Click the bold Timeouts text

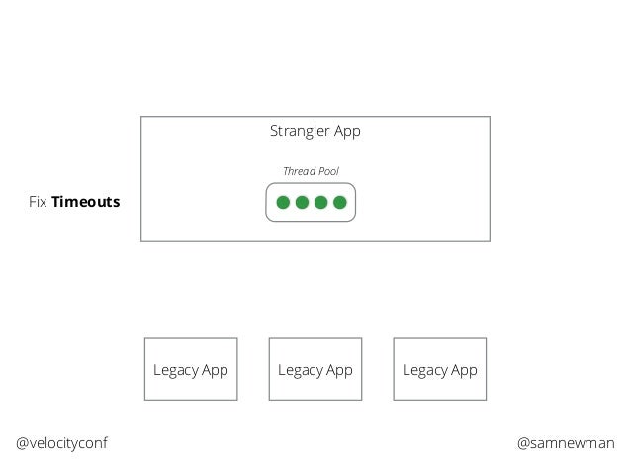tap(86, 201)
